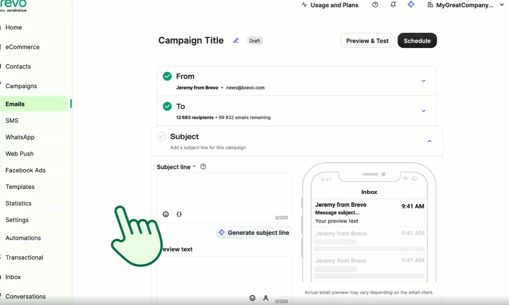The height and width of the screenshot is (305, 509).
Task: Click 'Message subject...' in the phone preview
Action: coord(337,212)
